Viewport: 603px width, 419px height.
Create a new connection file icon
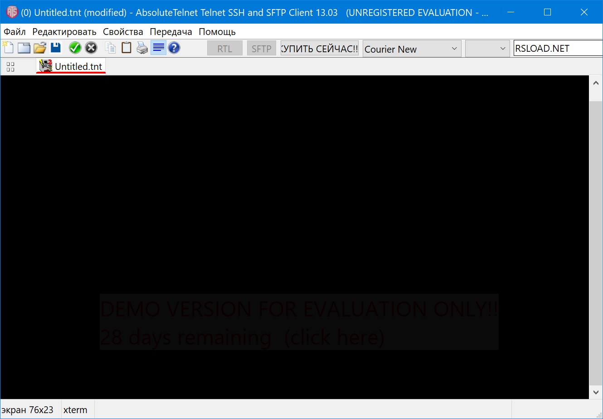tap(8, 48)
